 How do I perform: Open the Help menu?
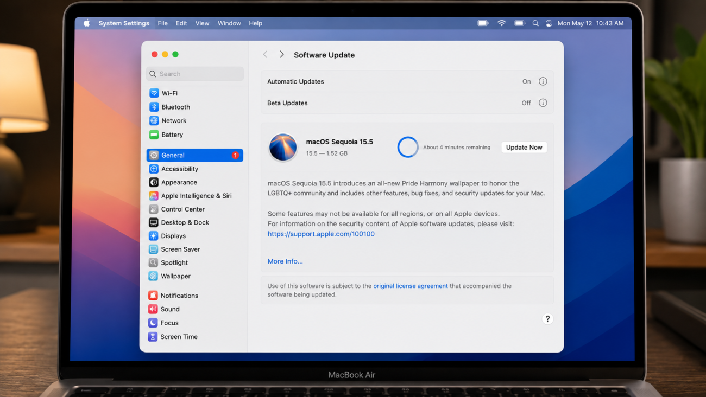(255, 23)
